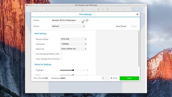Screen dimensions: 172x97
Task: Click the dimmed magnifier search toolbar icon
Action: 103,9
